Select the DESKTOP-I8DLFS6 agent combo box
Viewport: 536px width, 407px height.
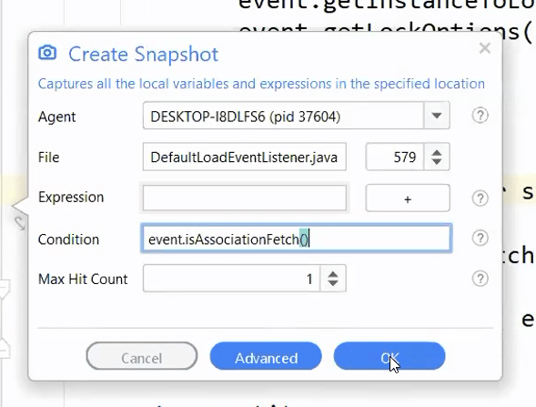[x=296, y=116]
